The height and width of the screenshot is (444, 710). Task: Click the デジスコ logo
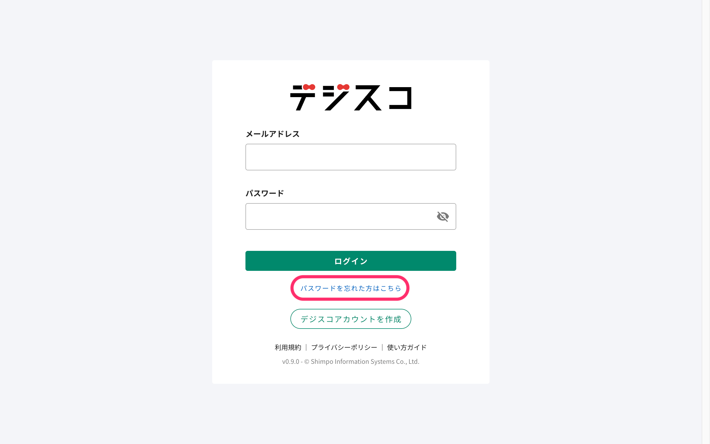(x=351, y=97)
